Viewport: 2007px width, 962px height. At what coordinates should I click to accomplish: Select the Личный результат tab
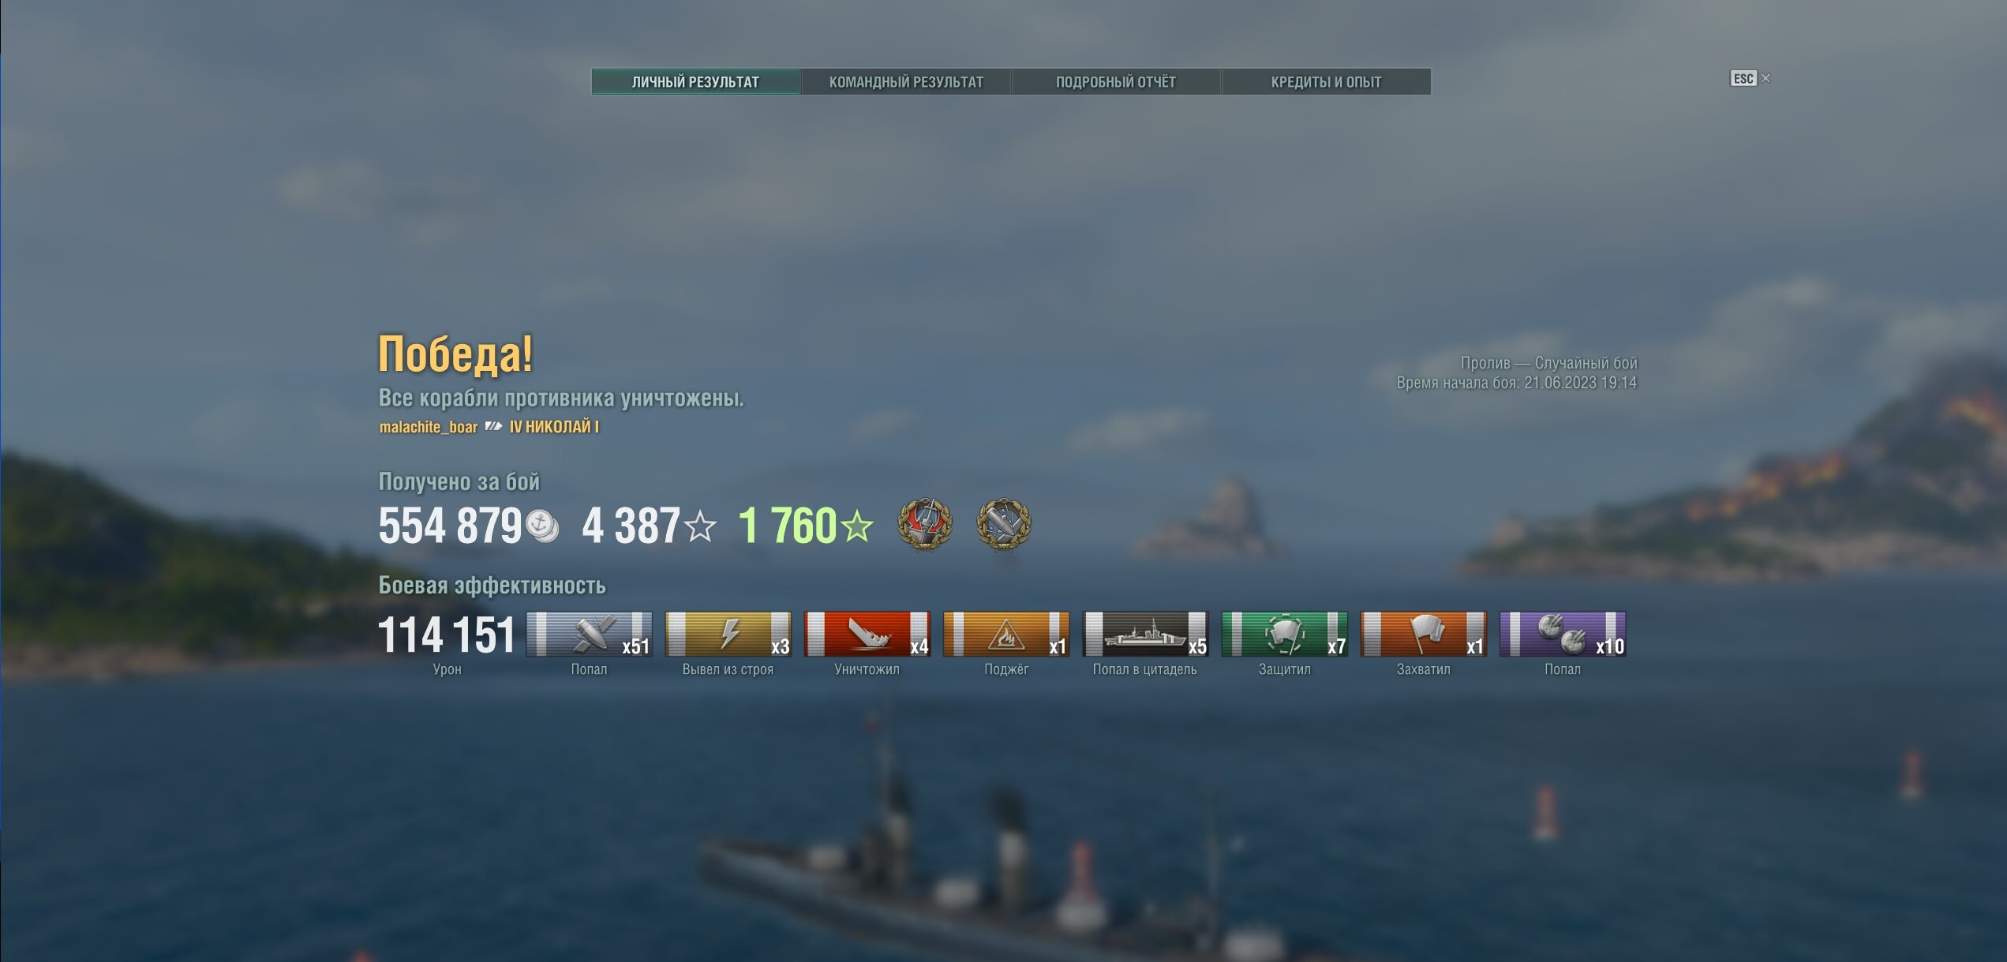click(696, 82)
